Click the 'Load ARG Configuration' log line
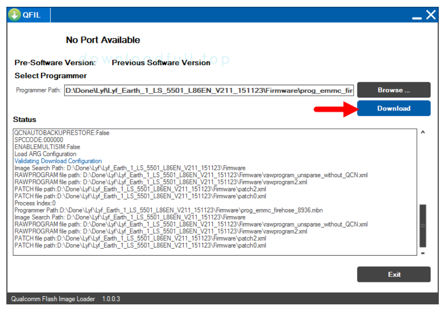 (x=45, y=154)
